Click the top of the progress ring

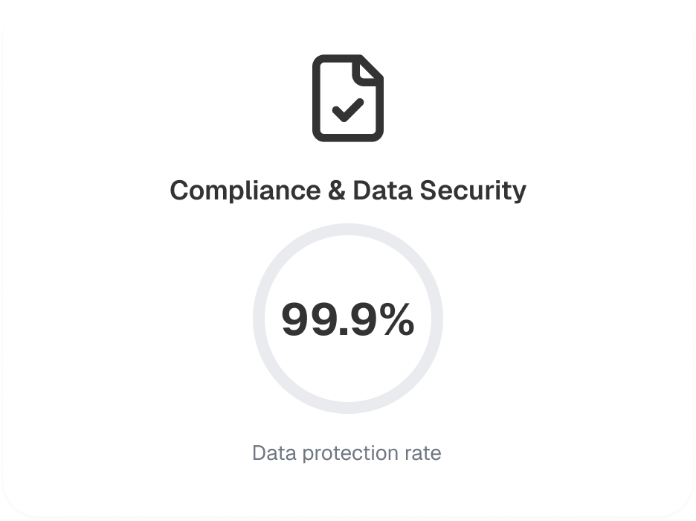347,229
